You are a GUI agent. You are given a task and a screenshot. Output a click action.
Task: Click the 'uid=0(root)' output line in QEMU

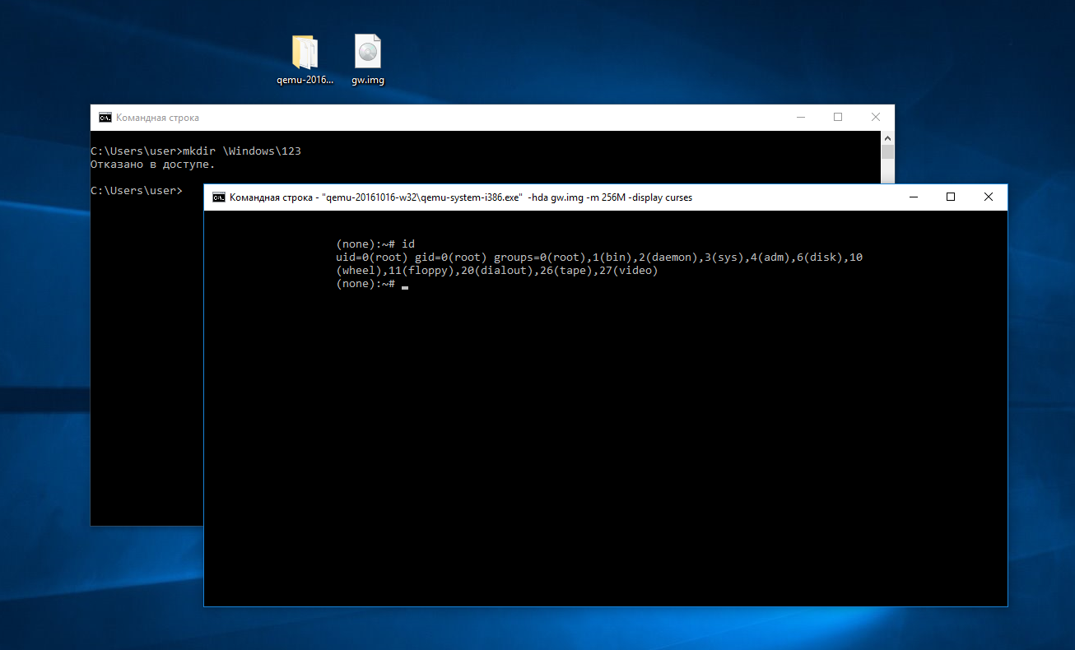tap(599, 258)
